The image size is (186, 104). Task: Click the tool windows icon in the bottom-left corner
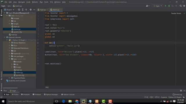click(1, 97)
